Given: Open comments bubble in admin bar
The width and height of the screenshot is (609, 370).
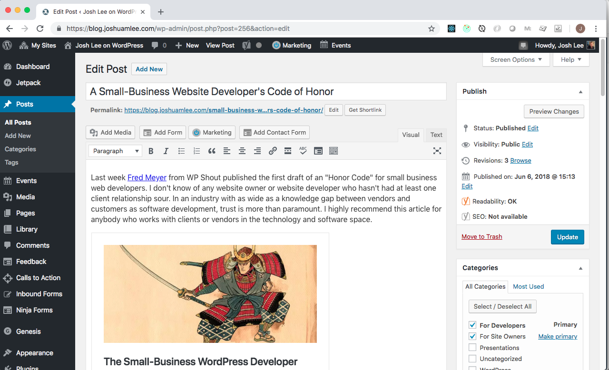Looking at the screenshot, I should coord(159,45).
